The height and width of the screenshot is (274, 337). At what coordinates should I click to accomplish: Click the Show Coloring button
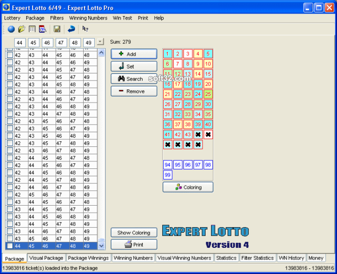click(x=134, y=233)
